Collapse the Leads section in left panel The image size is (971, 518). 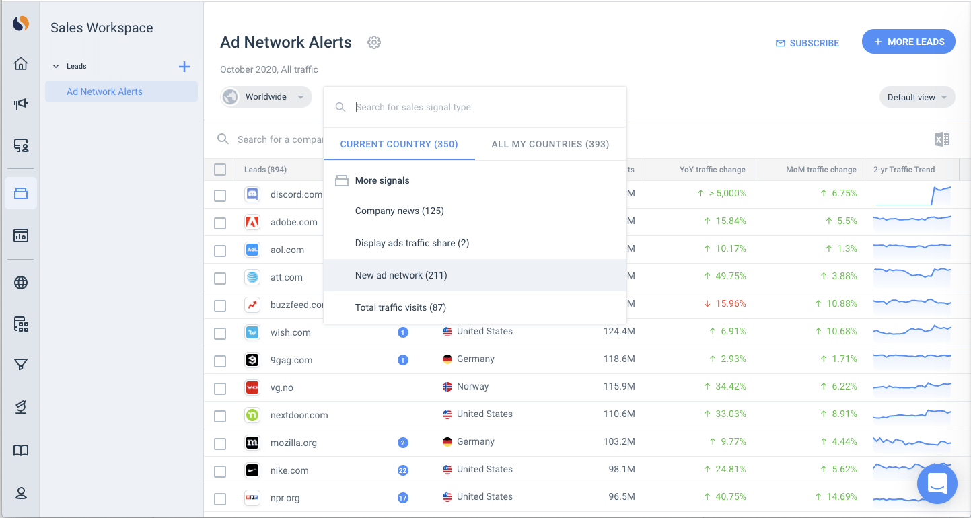point(56,65)
